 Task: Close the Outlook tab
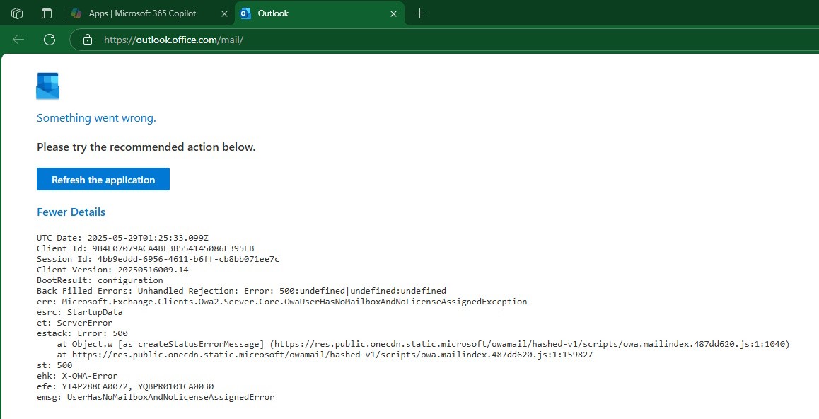(393, 13)
